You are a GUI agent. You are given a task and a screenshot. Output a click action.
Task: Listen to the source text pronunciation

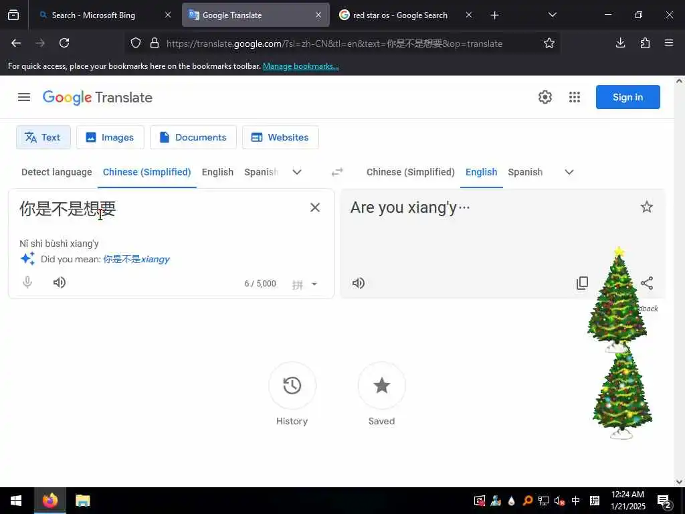click(x=60, y=282)
